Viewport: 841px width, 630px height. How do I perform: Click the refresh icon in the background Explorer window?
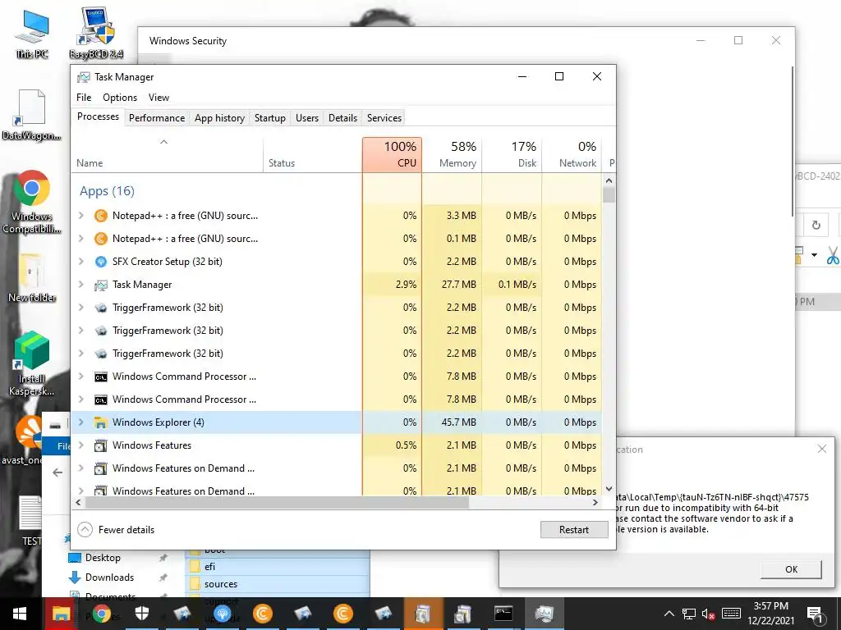[x=816, y=225]
